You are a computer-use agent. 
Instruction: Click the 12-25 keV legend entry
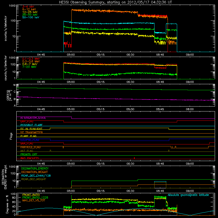pos(30,12)
